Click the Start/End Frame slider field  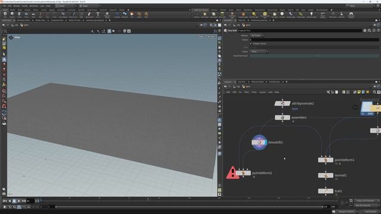(314, 56)
